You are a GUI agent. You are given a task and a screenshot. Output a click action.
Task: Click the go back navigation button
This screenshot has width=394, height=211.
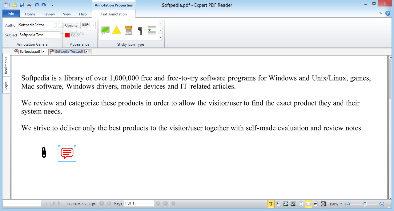click(x=173, y=203)
